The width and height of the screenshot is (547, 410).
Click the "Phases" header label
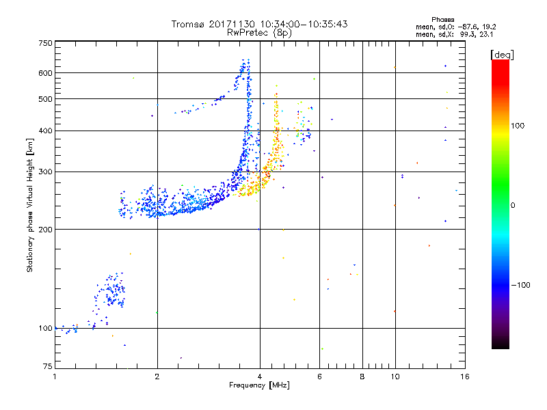[x=442, y=20]
